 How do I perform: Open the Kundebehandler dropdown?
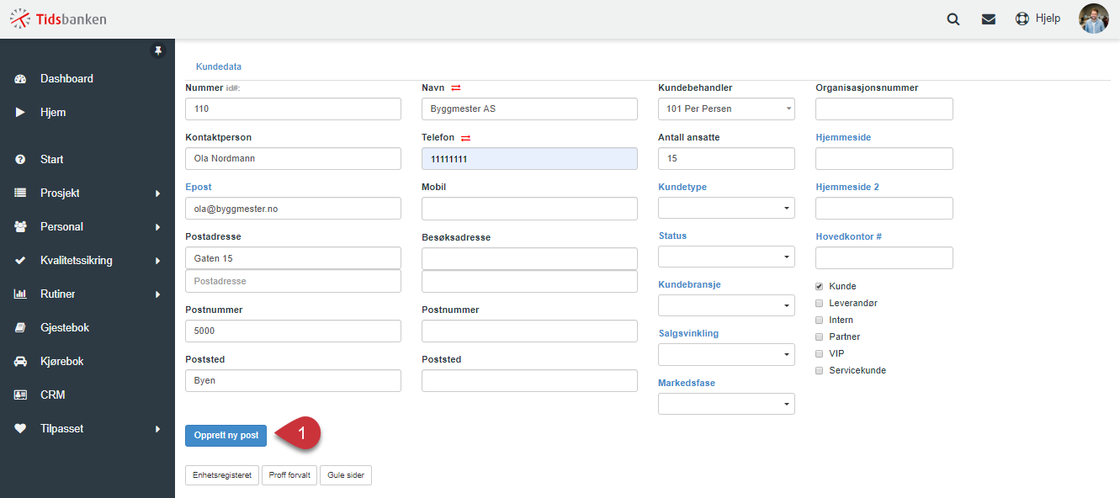[x=726, y=109]
